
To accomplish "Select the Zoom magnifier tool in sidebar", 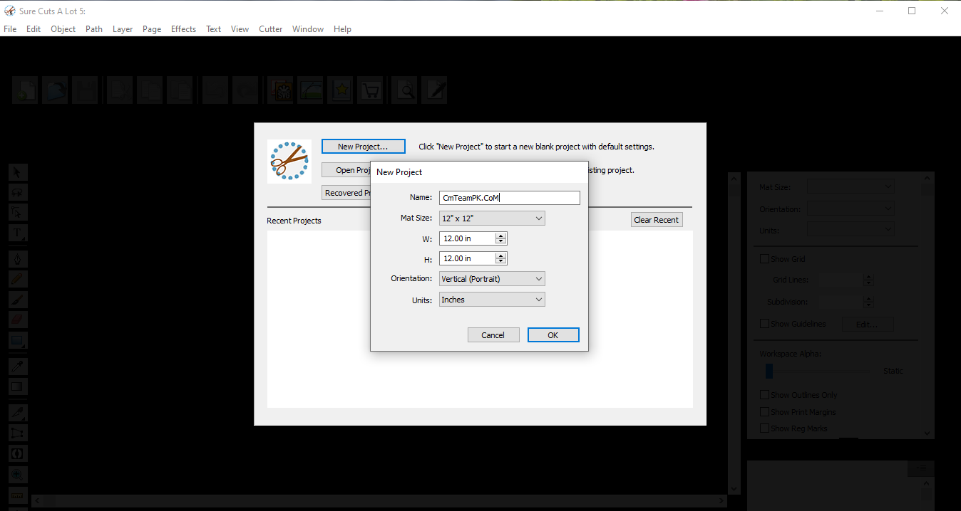I will [18, 474].
